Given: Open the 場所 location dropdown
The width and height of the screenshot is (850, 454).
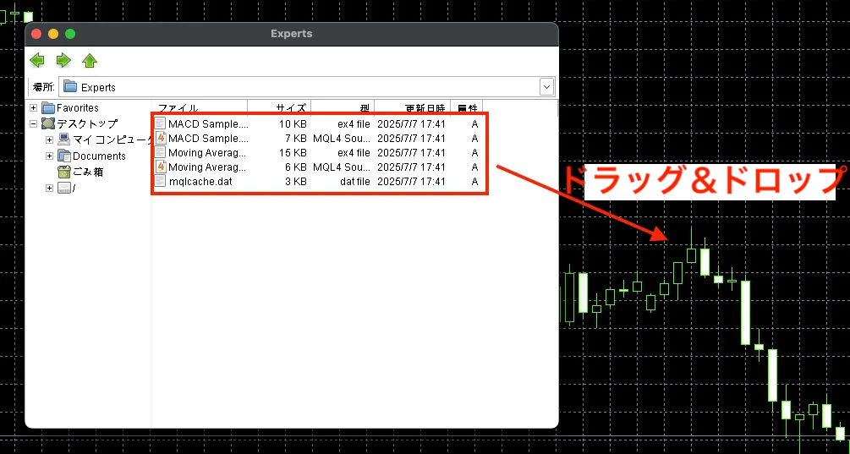Looking at the screenshot, I should 546,86.
